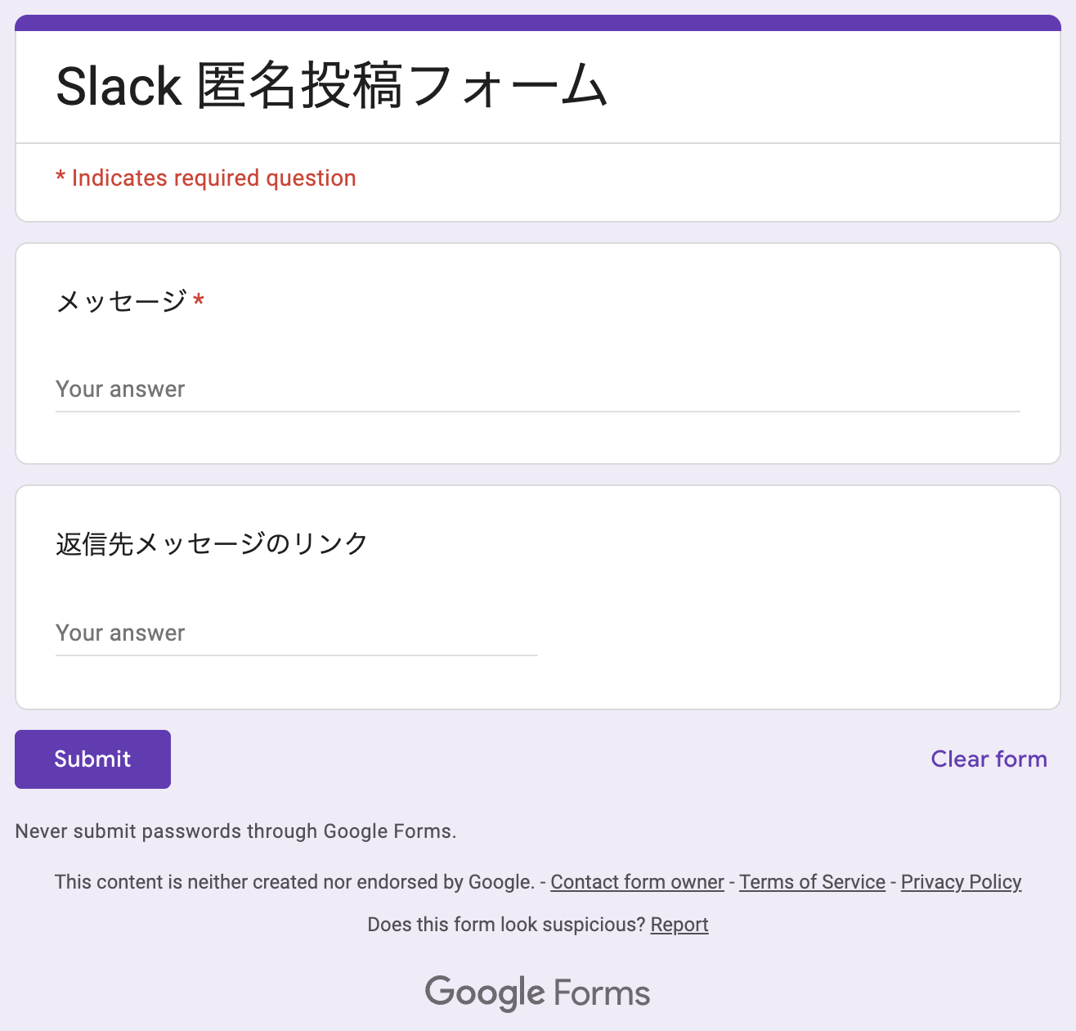Open the Privacy Policy link

(961, 882)
